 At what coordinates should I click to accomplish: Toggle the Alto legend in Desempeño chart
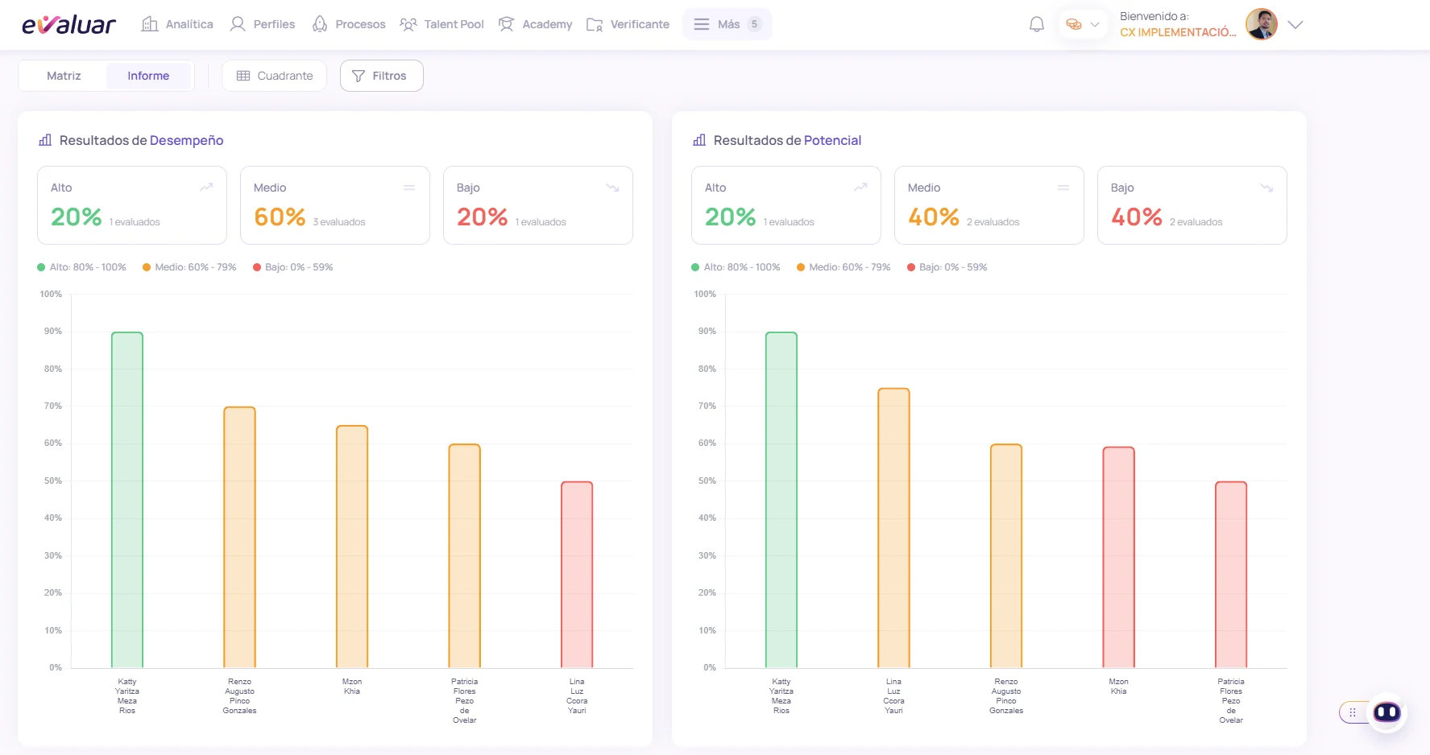coord(82,267)
